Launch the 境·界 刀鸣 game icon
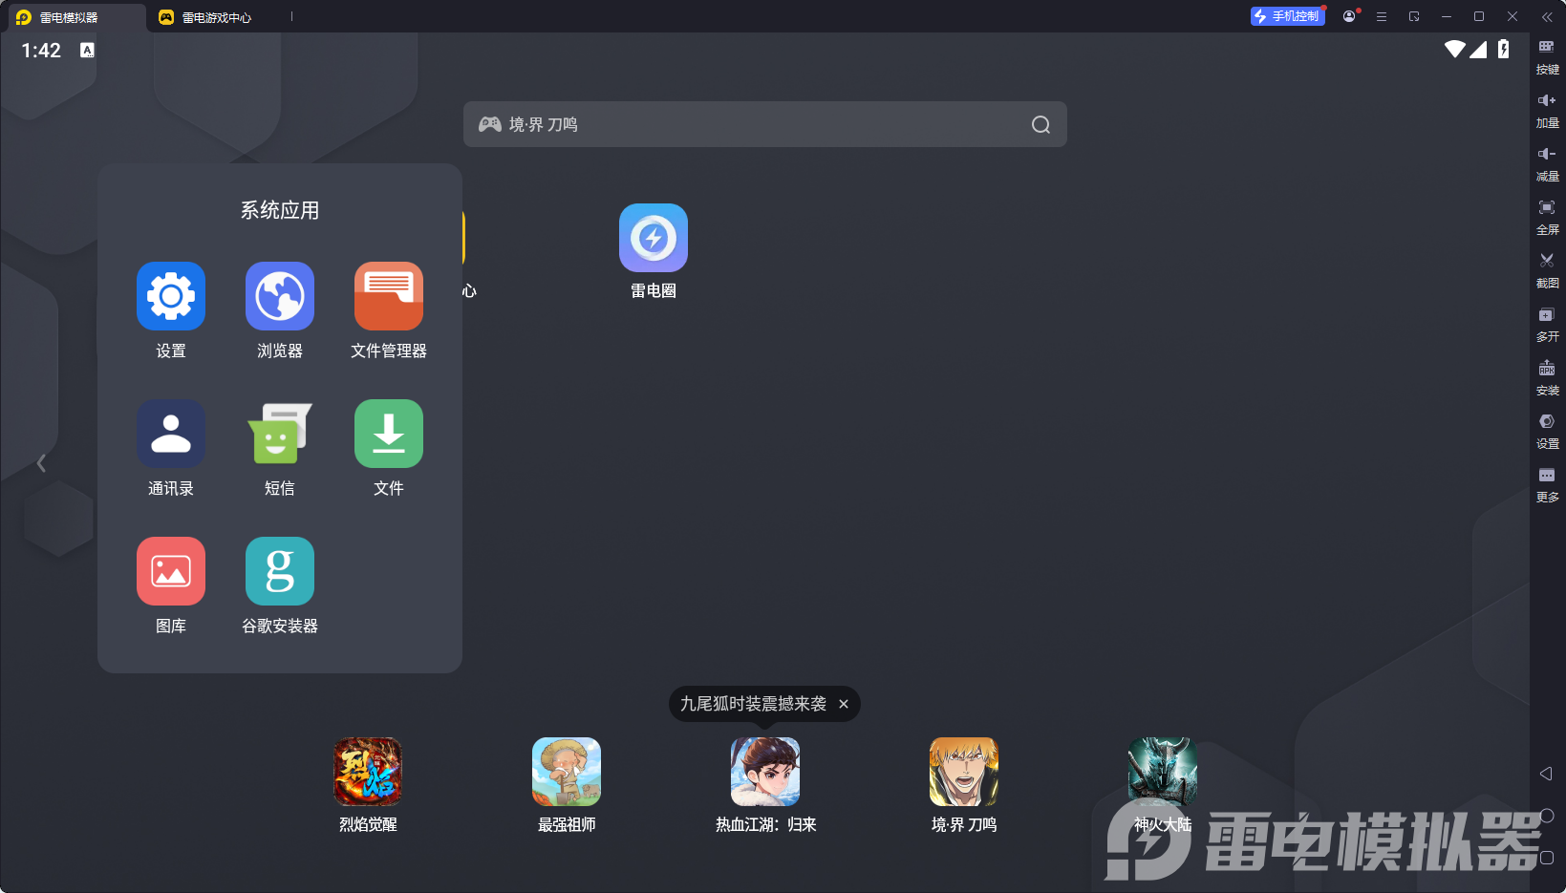The width and height of the screenshot is (1566, 893). tap(964, 772)
